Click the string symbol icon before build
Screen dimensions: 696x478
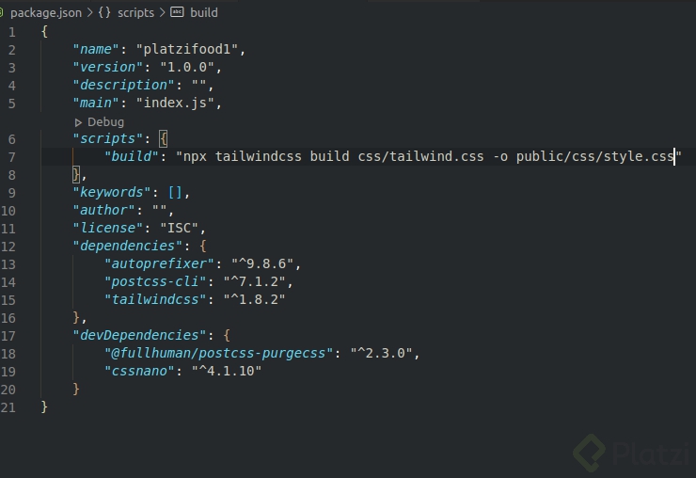(177, 13)
